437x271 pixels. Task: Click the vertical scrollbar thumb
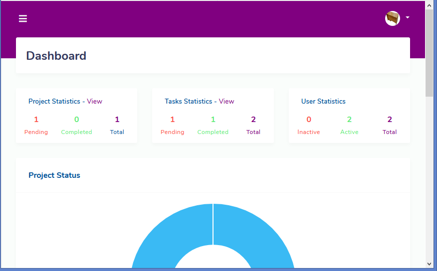[429, 53]
